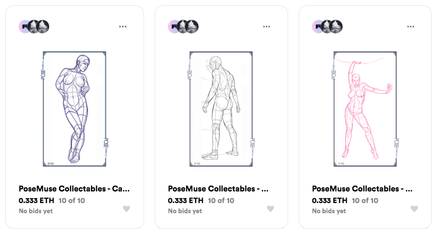Screen dimensions: 437x234
Task: Click the rightmost avatar on third card
Action: (x=336, y=27)
